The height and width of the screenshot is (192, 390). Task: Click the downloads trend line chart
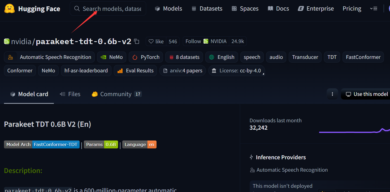point(354,130)
